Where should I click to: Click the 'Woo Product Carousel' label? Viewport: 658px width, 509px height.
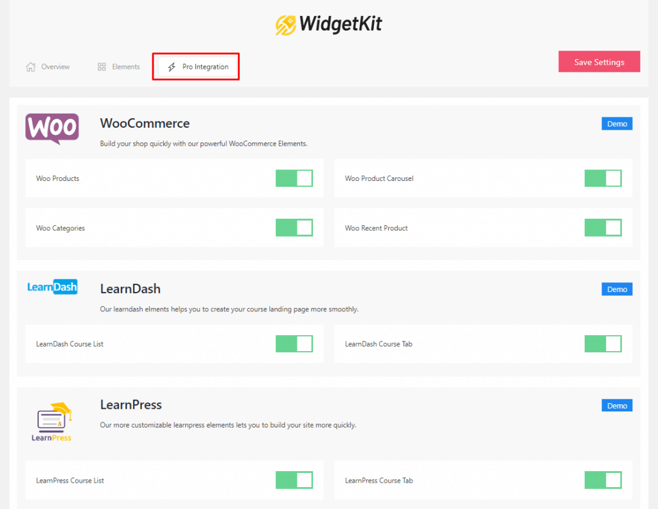pos(379,178)
